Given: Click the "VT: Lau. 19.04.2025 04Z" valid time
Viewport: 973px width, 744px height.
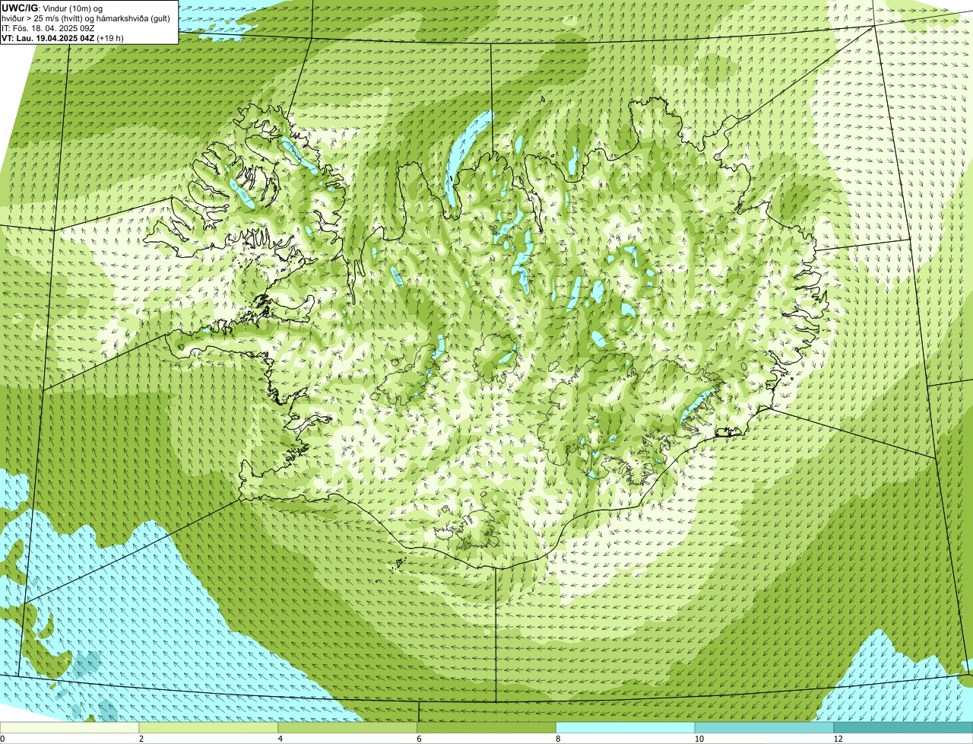Looking at the screenshot, I should [48, 37].
